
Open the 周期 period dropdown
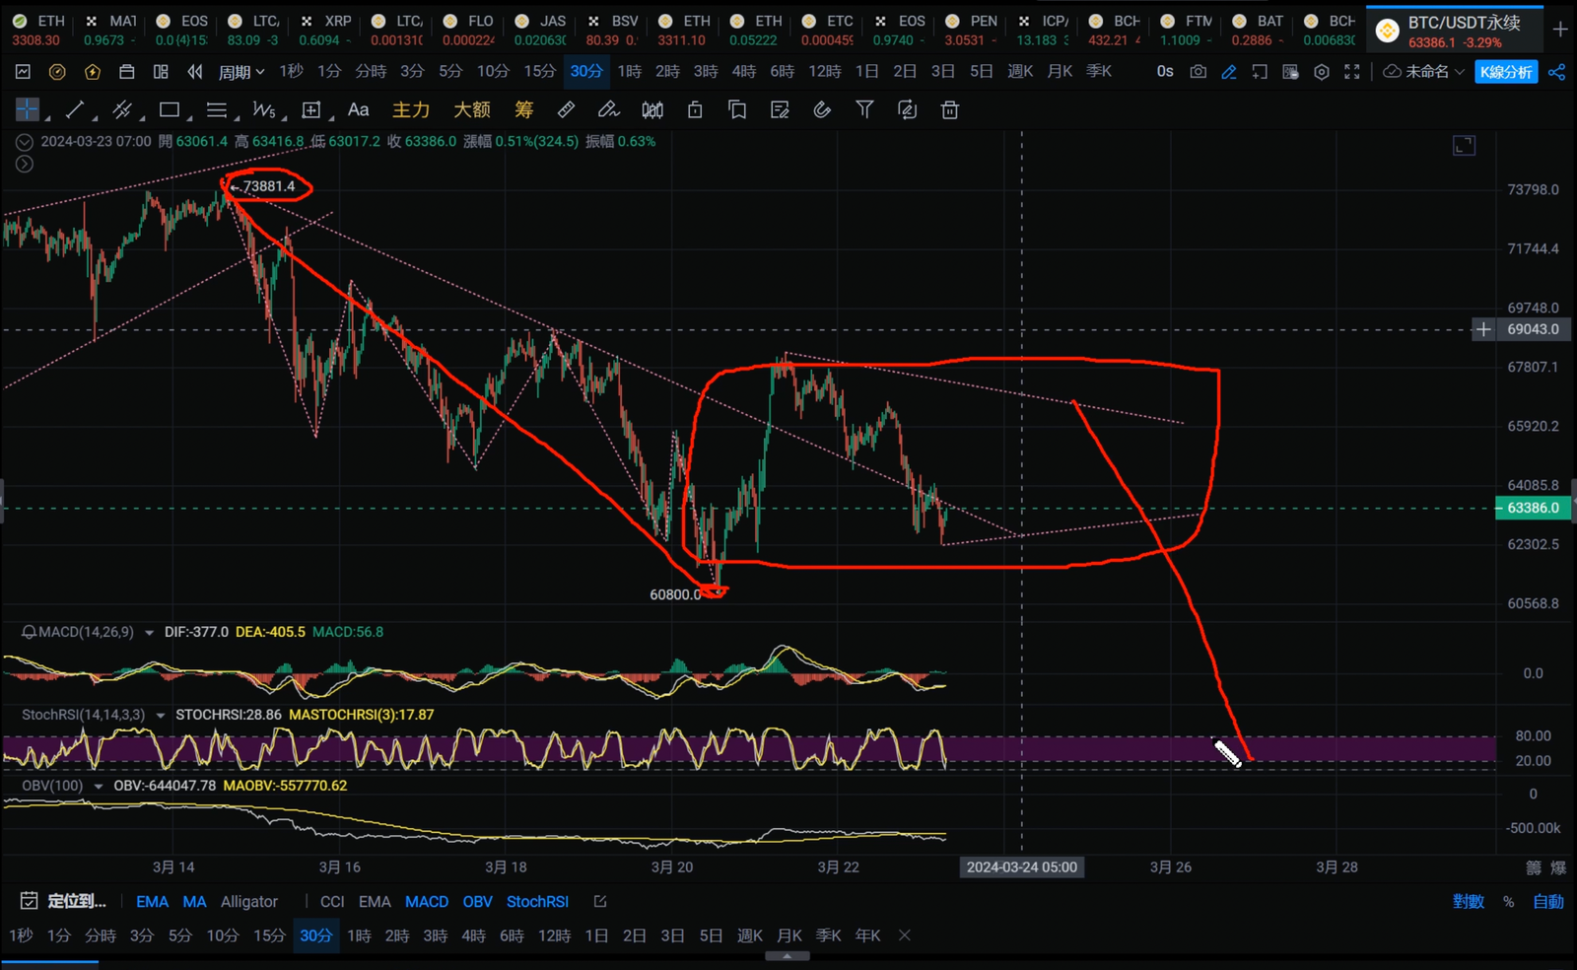[x=241, y=71]
